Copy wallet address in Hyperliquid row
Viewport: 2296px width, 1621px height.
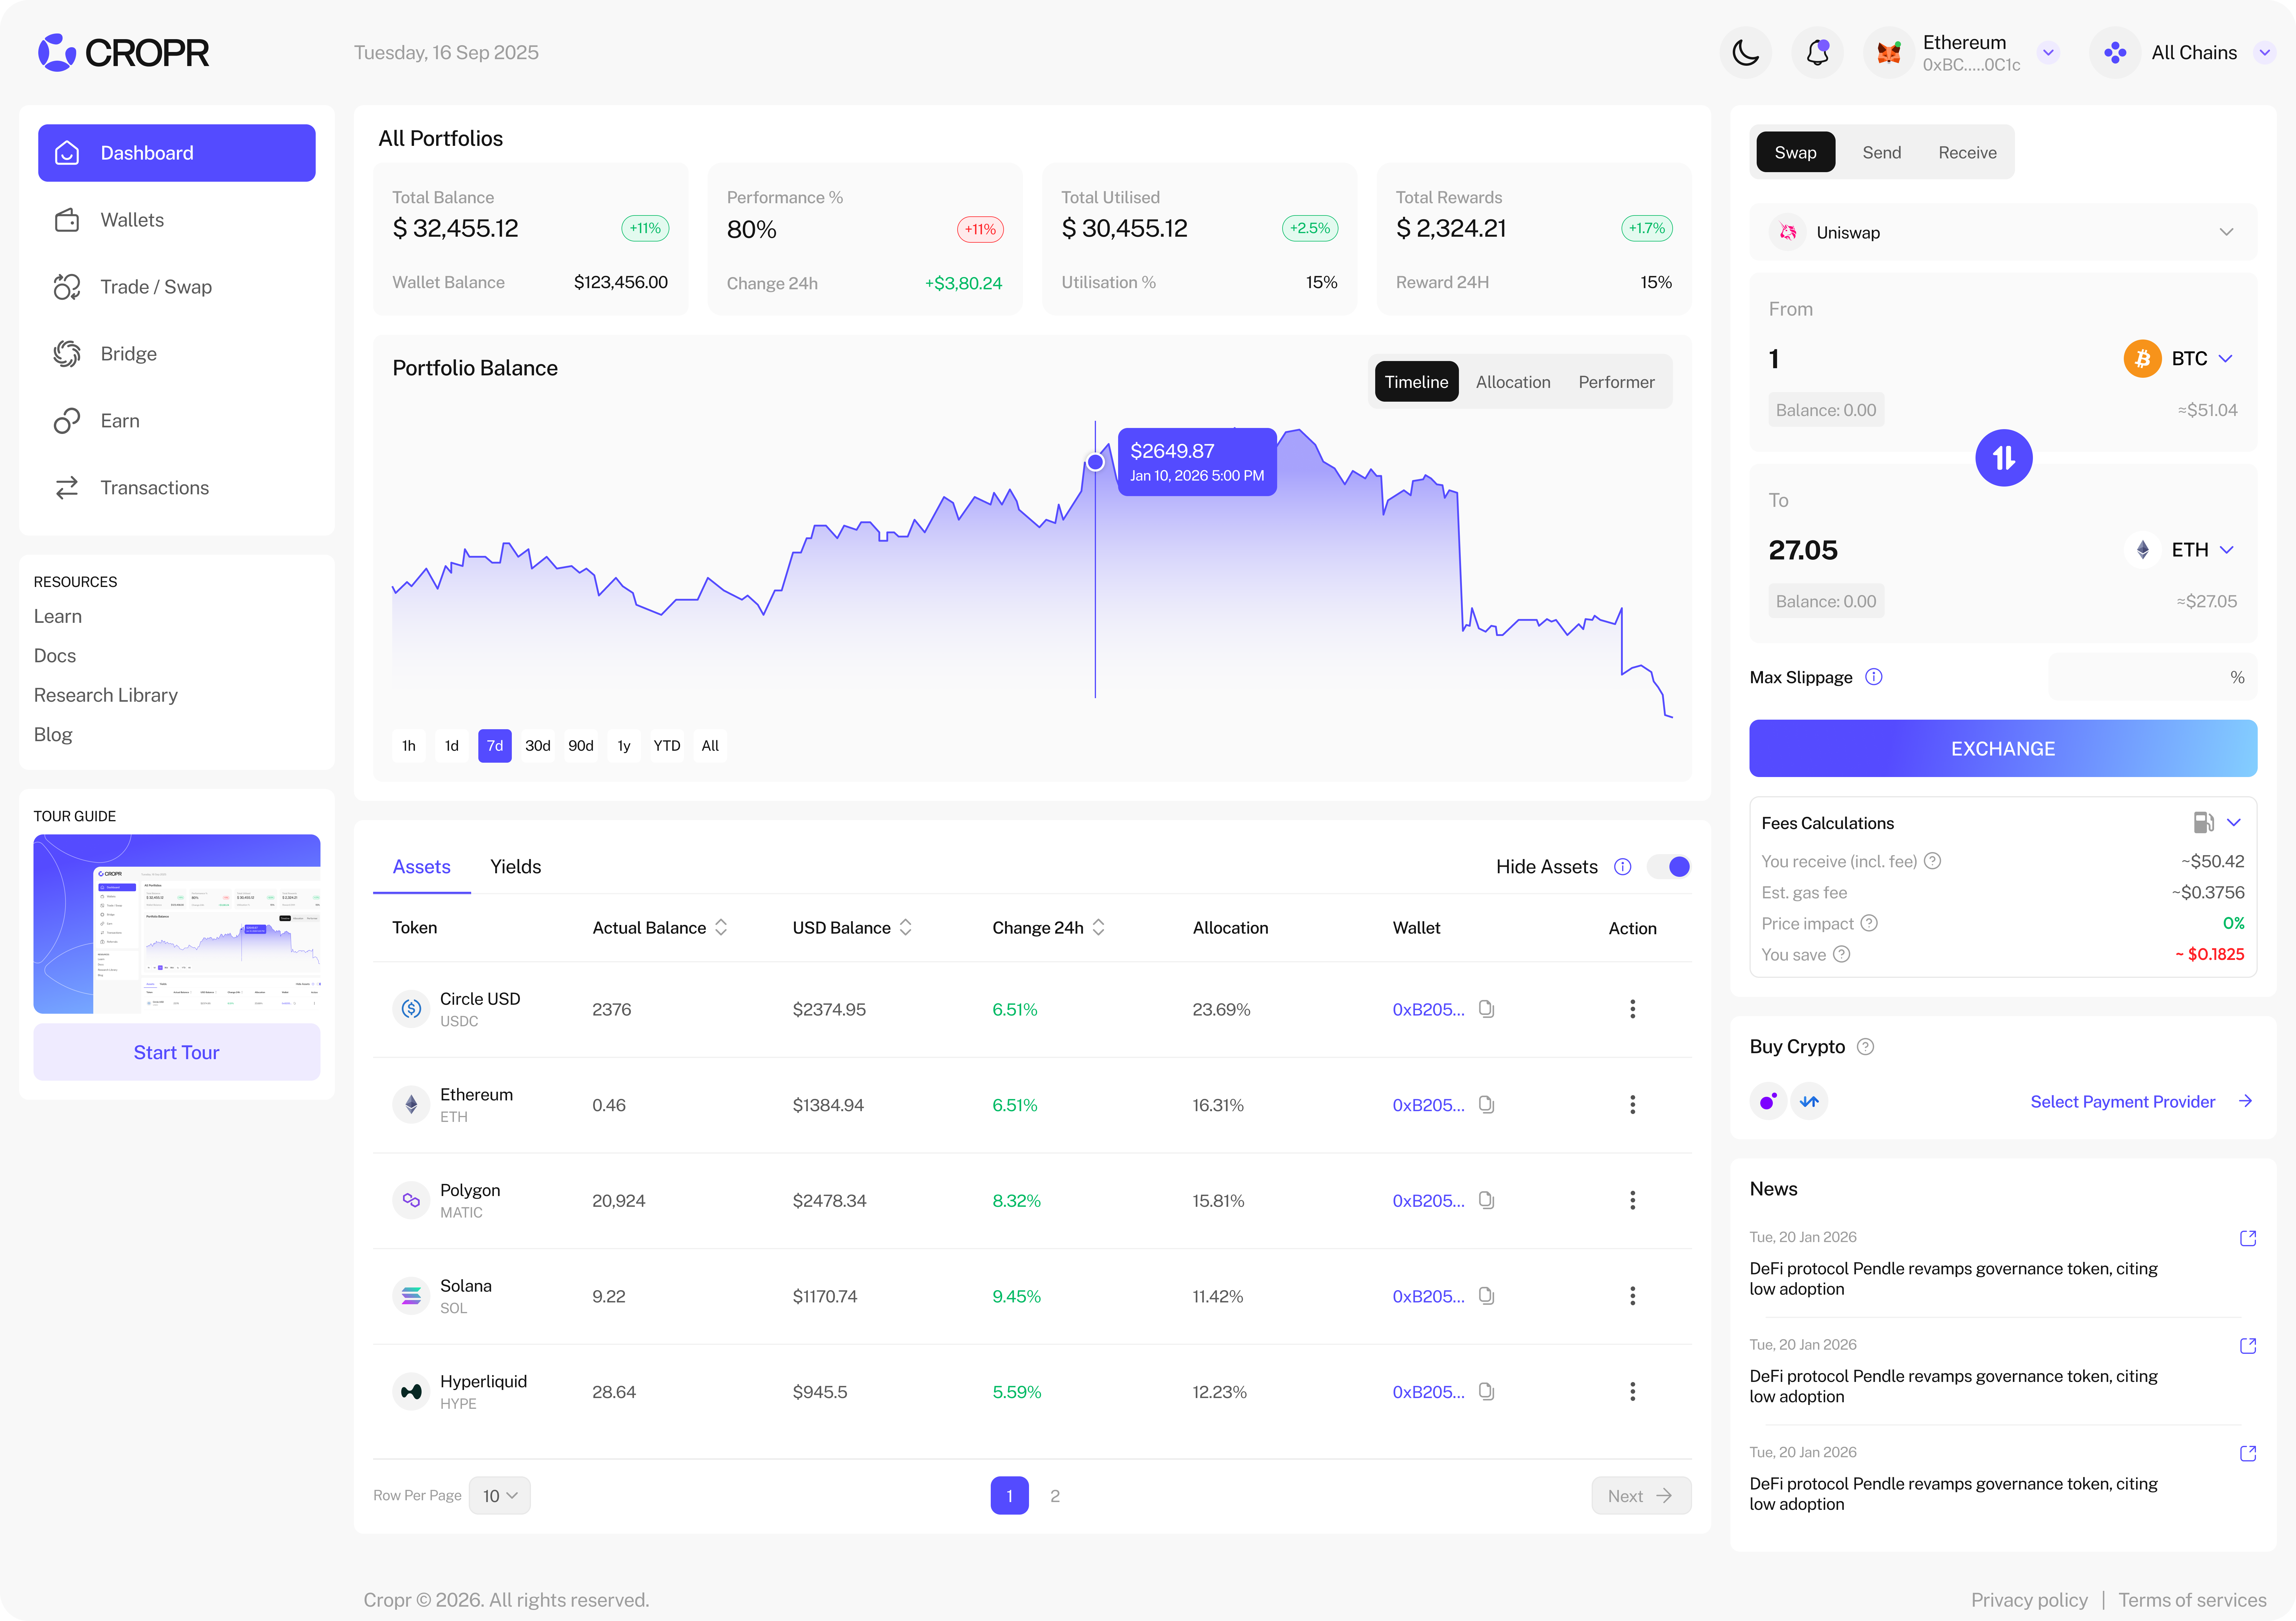[x=1487, y=1391]
